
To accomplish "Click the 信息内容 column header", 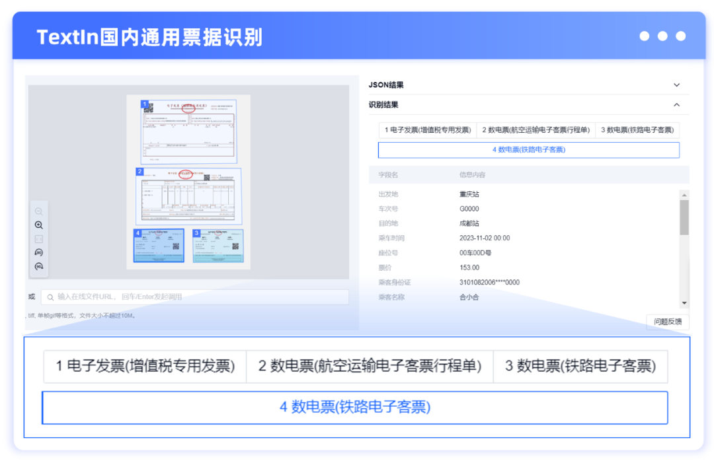I will [x=472, y=174].
